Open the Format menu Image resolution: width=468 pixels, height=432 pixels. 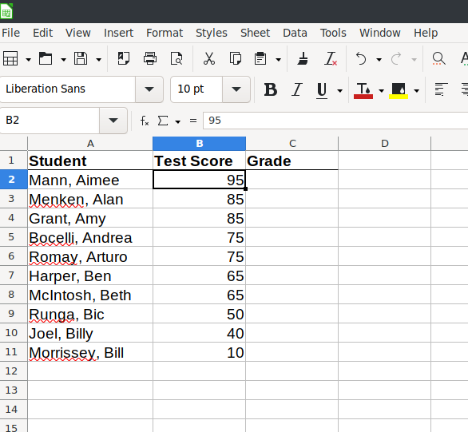tap(165, 33)
